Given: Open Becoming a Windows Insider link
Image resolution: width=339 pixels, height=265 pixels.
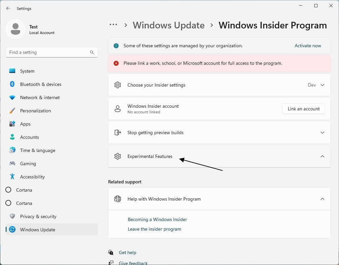Looking at the screenshot, I should (x=157, y=219).
